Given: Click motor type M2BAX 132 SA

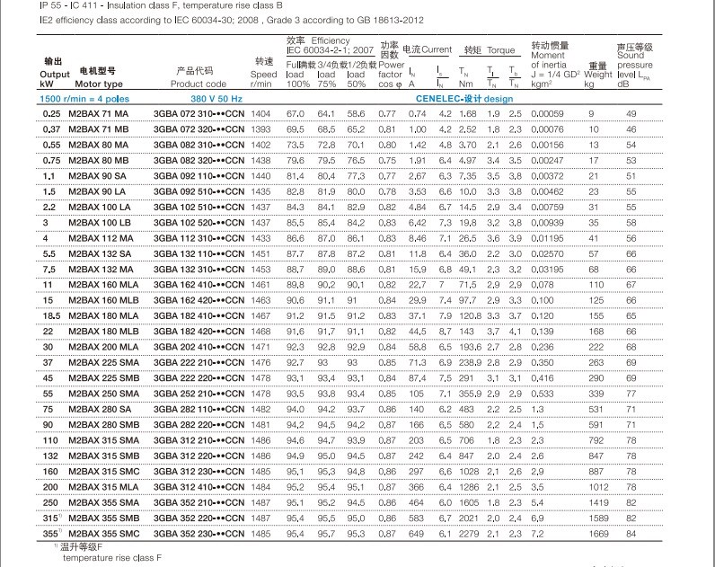Looking at the screenshot, I should [x=100, y=253].
